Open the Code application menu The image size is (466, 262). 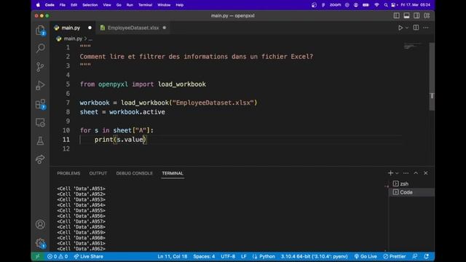(50, 5)
